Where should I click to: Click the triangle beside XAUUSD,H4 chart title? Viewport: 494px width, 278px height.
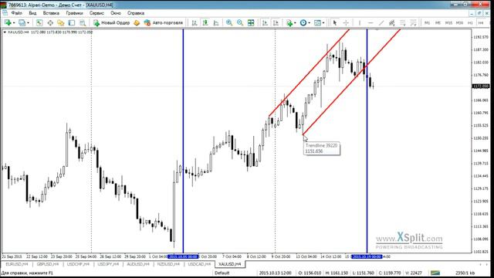[x=5, y=32]
